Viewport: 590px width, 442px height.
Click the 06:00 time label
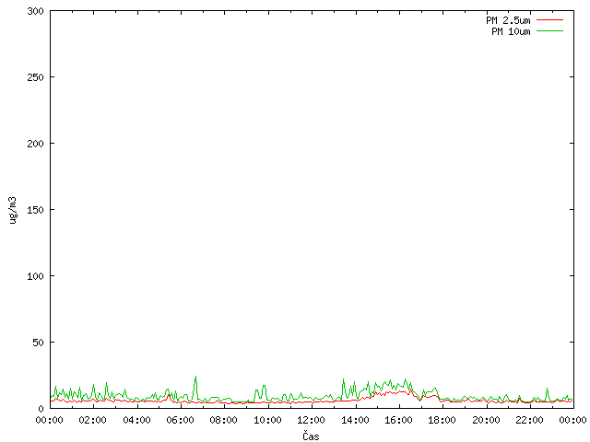click(x=181, y=420)
